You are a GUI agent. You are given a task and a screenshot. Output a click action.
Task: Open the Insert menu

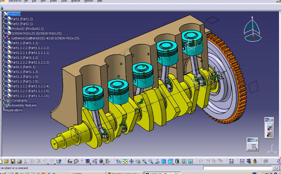coord(53,1)
